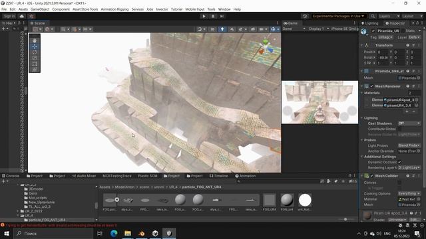Click the global search magnifier icon
The height and width of the screenshot is (239, 426).
(x=373, y=16)
